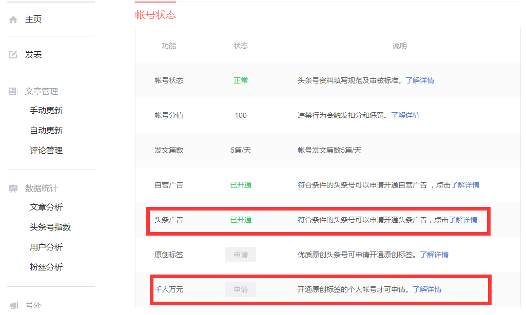Click 申请 in the 原创标签 row
Image resolution: width=526 pixels, height=315 pixels.
240,255
